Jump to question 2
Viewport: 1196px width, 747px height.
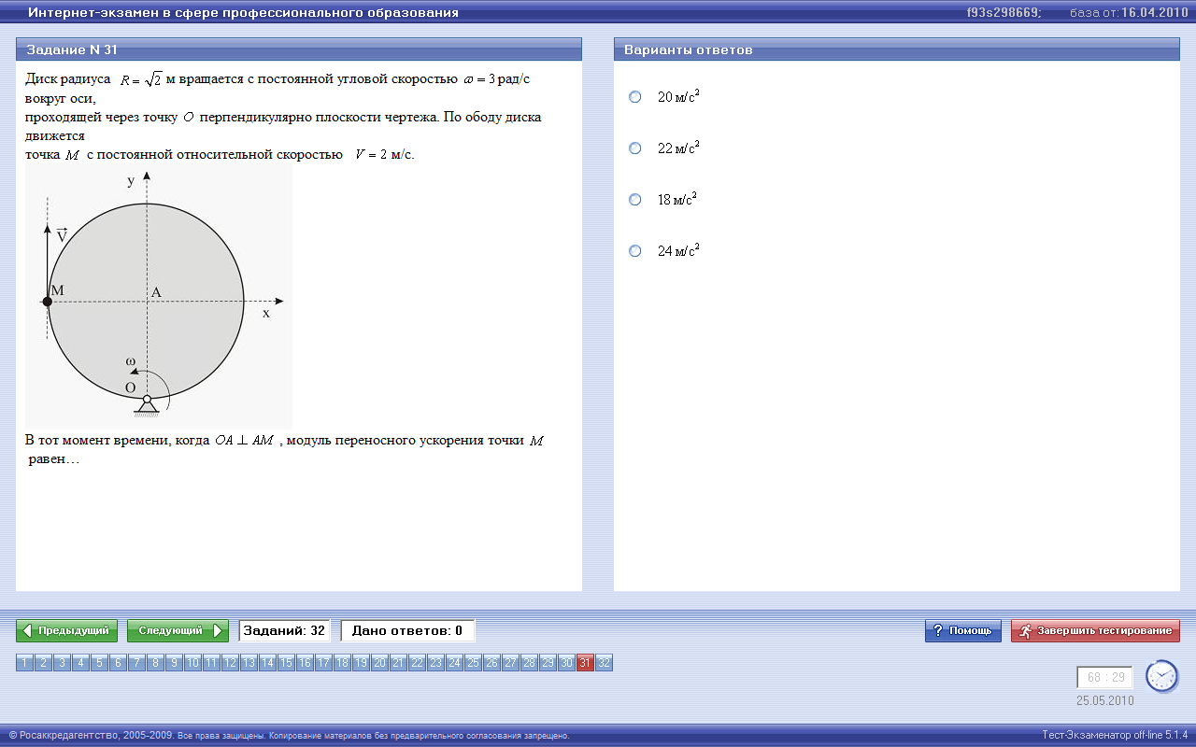coord(44,663)
